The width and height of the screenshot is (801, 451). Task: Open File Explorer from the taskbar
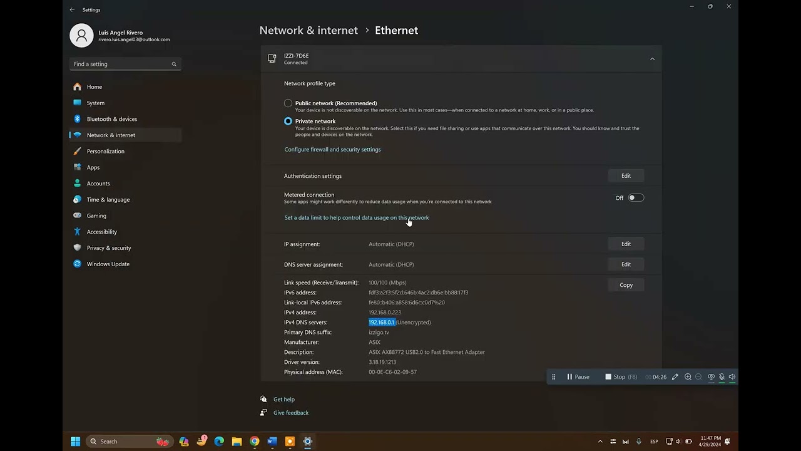point(237,442)
